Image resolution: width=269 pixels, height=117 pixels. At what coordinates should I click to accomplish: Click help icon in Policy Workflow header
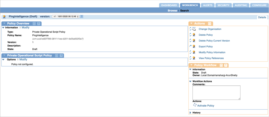[x=226, y=65]
